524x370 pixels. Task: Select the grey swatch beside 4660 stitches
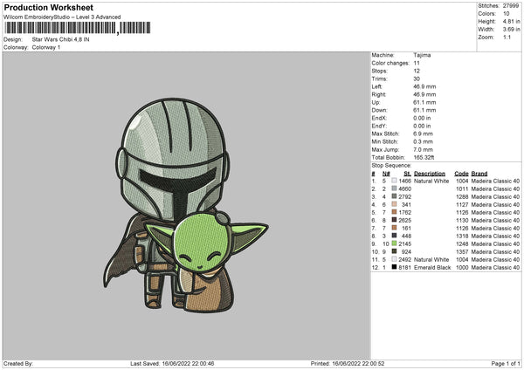[394, 188]
